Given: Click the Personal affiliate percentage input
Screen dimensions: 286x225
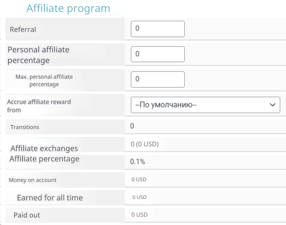Looking at the screenshot, I should 157,54.
